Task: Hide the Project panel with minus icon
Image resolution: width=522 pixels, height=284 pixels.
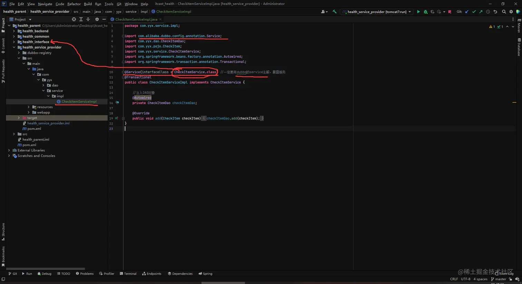Action: (104, 19)
